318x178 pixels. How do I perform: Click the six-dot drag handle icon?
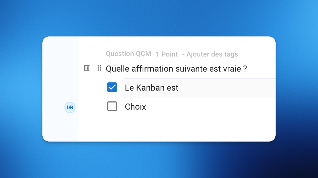(x=99, y=68)
